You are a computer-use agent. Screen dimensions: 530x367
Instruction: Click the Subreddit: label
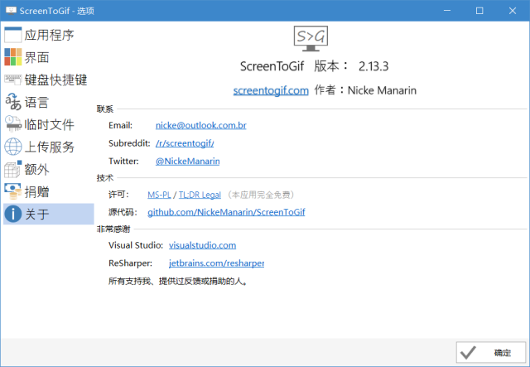(129, 143)
